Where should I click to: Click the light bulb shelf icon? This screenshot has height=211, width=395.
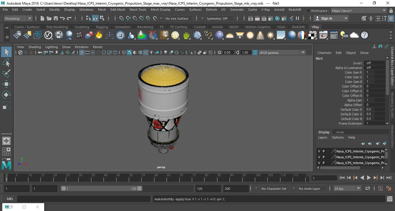point(344,35)
